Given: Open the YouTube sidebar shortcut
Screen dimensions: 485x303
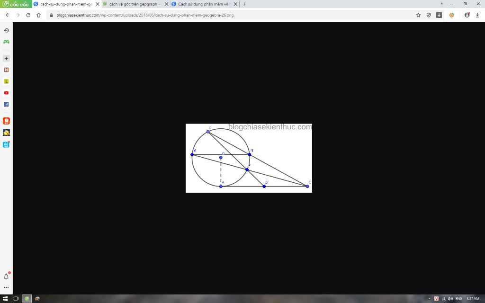Looking at the screenshot, I should pyautogui.click(x=6, y=93).
